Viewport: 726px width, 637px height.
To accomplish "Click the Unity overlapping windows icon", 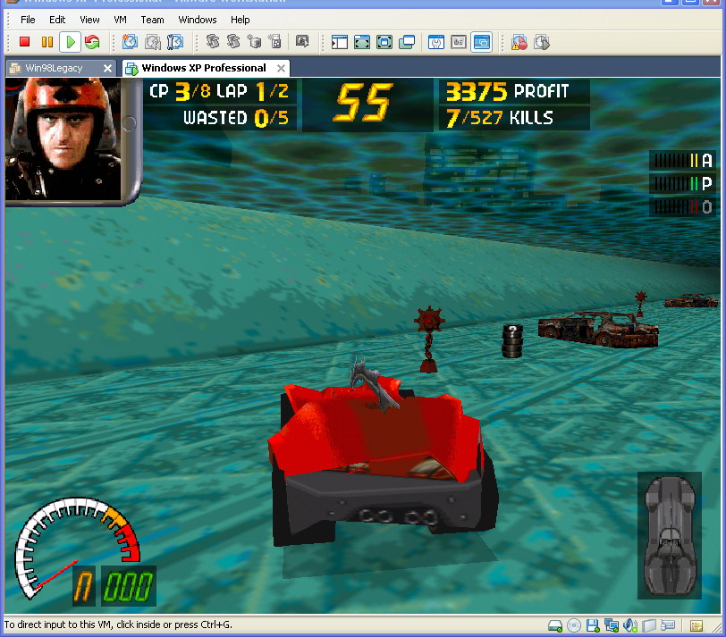I will pos(407,42).
